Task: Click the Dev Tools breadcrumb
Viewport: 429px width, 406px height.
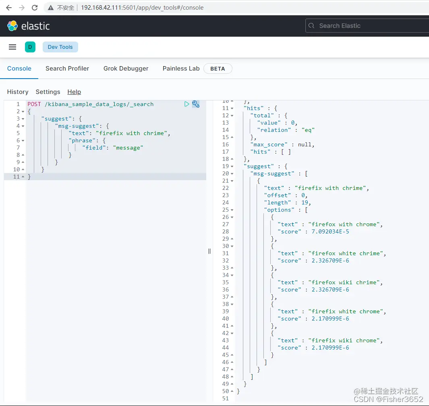Action: [x=60, y=47]
